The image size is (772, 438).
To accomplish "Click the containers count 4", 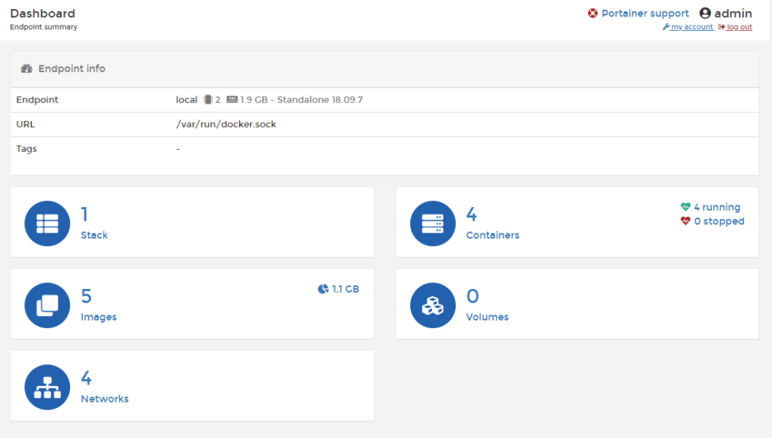I will click(471, 214).
